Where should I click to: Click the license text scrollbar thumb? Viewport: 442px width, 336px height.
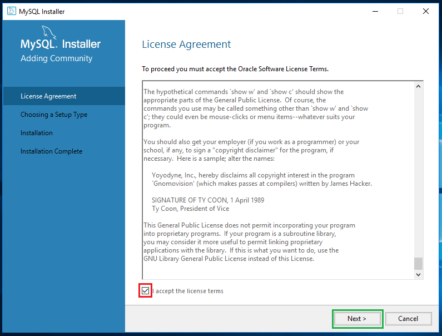[418, 263]
